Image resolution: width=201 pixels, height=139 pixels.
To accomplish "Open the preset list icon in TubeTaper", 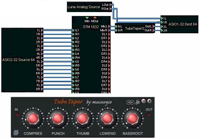I will click(16, 132).
